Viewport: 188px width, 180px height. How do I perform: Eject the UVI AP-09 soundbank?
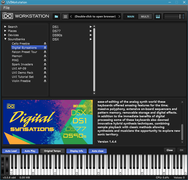click(x=45, y=68)
